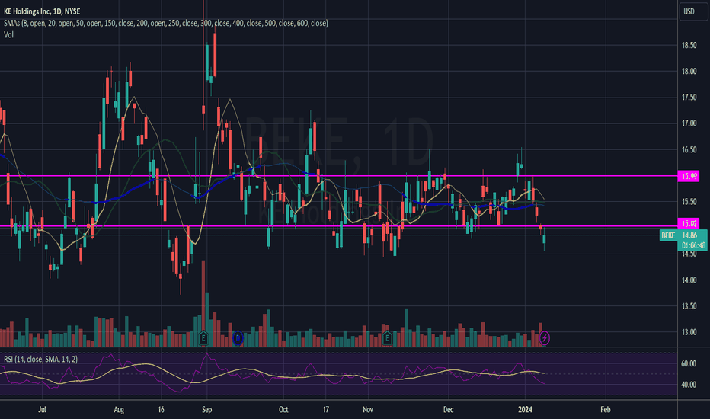Open the SMAs indicator legend

coord(166,23)
